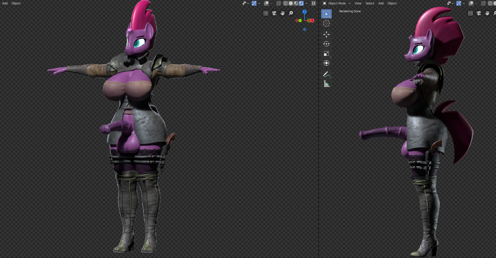Viewport: 496px width, 258px height.
Task: Choose the Move tool in toolbar
Action: click(x=326, y=34)
